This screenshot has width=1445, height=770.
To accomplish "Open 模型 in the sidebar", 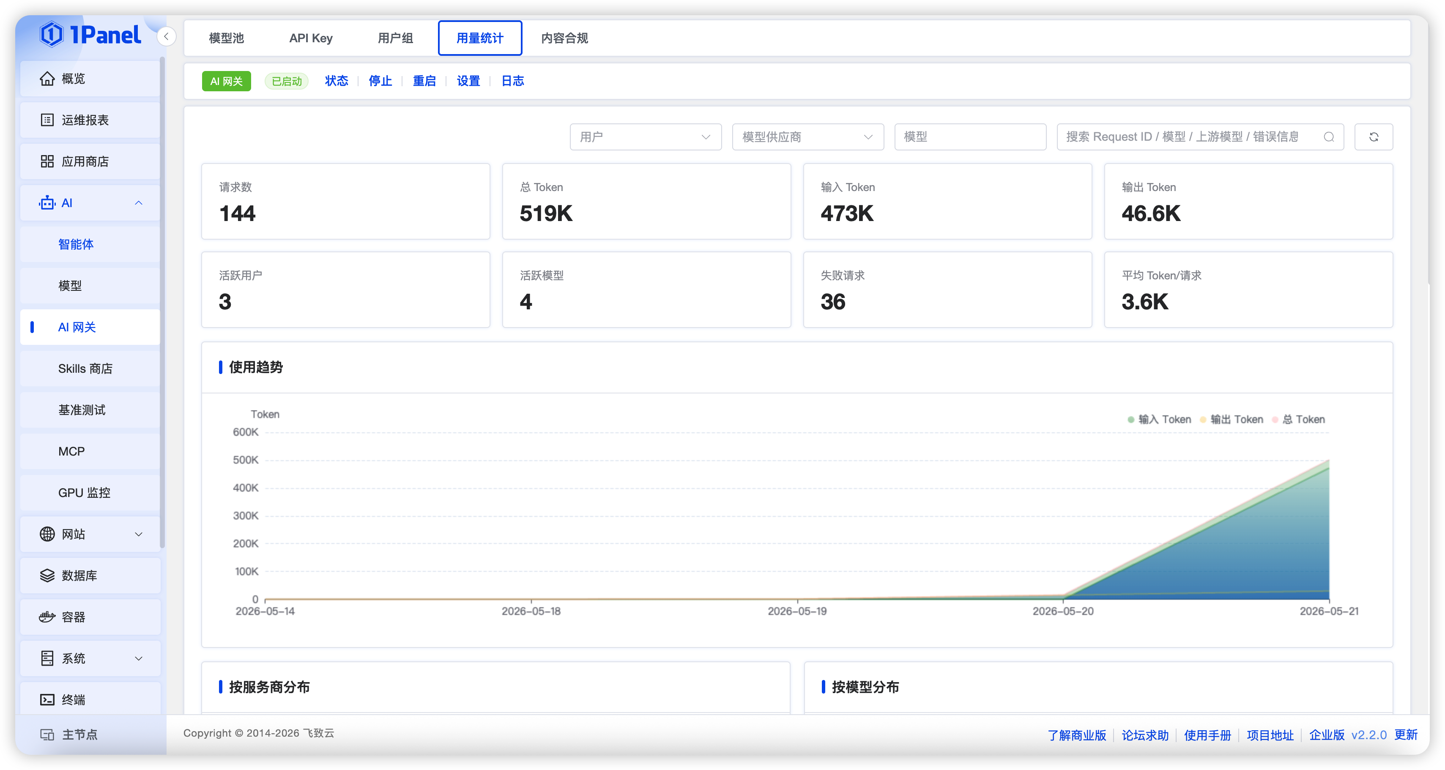I will pos(90,286).
